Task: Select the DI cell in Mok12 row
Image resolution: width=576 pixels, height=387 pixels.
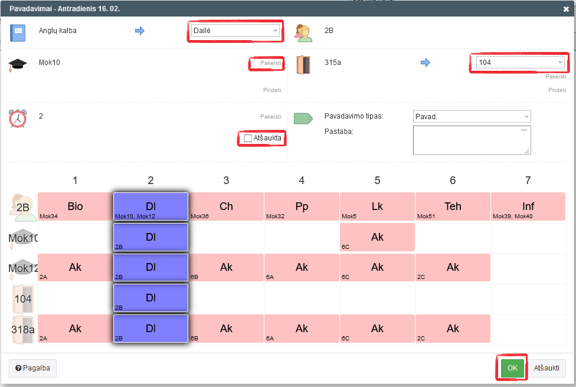Action: point(150,267)
